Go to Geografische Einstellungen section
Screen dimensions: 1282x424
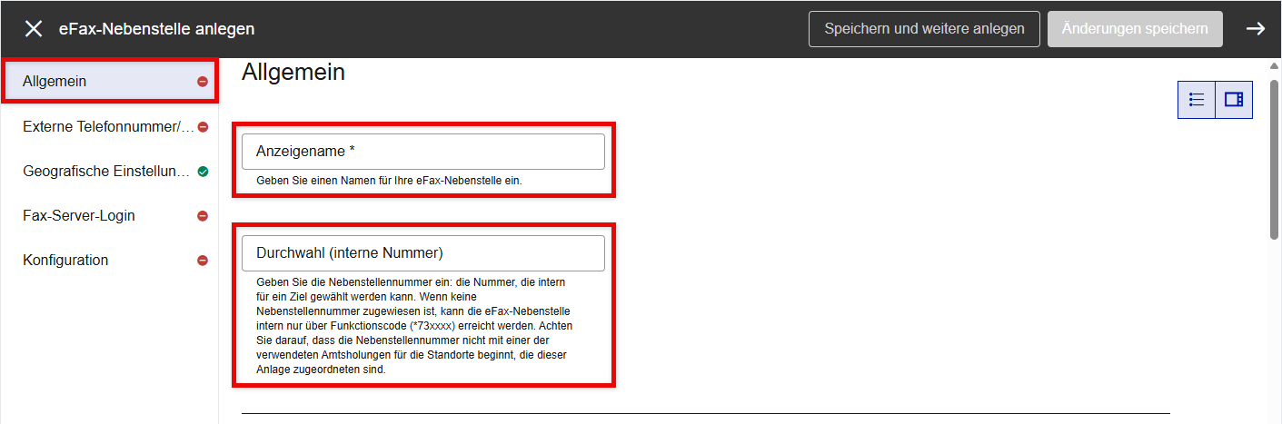coord(105,172)
